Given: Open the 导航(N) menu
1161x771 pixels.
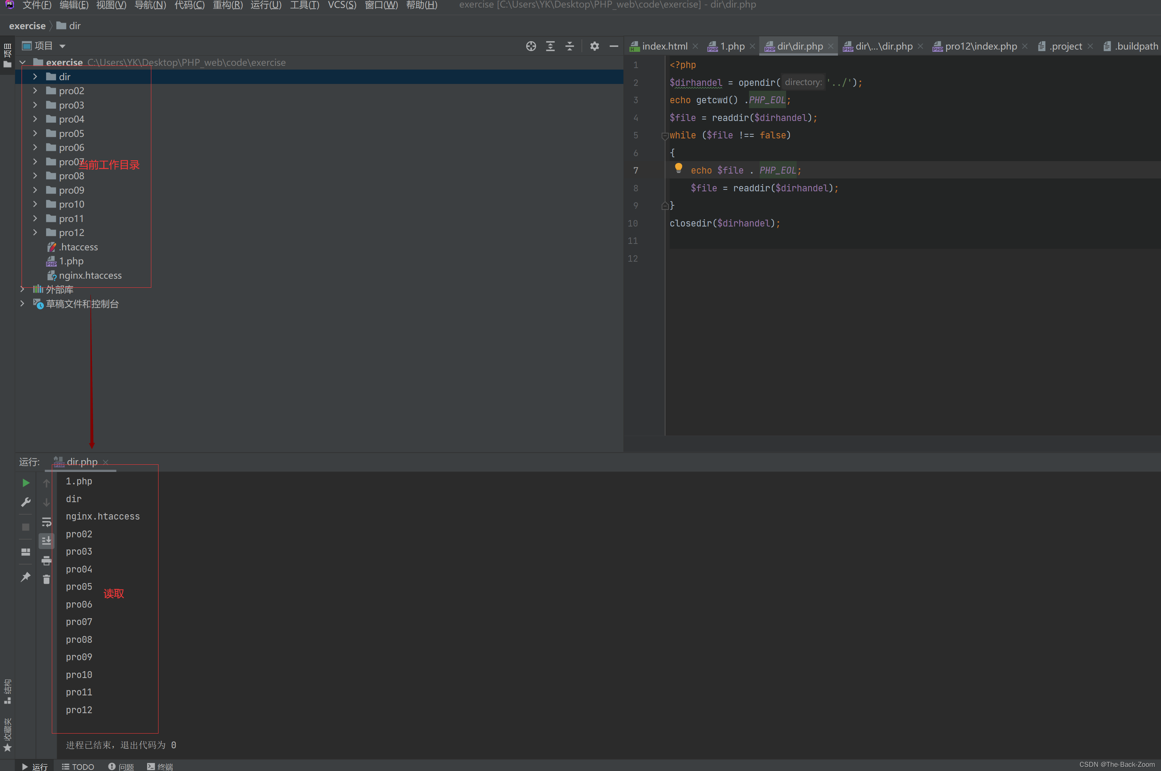Looking at the screenshot, I should click(x=150, y=5).
